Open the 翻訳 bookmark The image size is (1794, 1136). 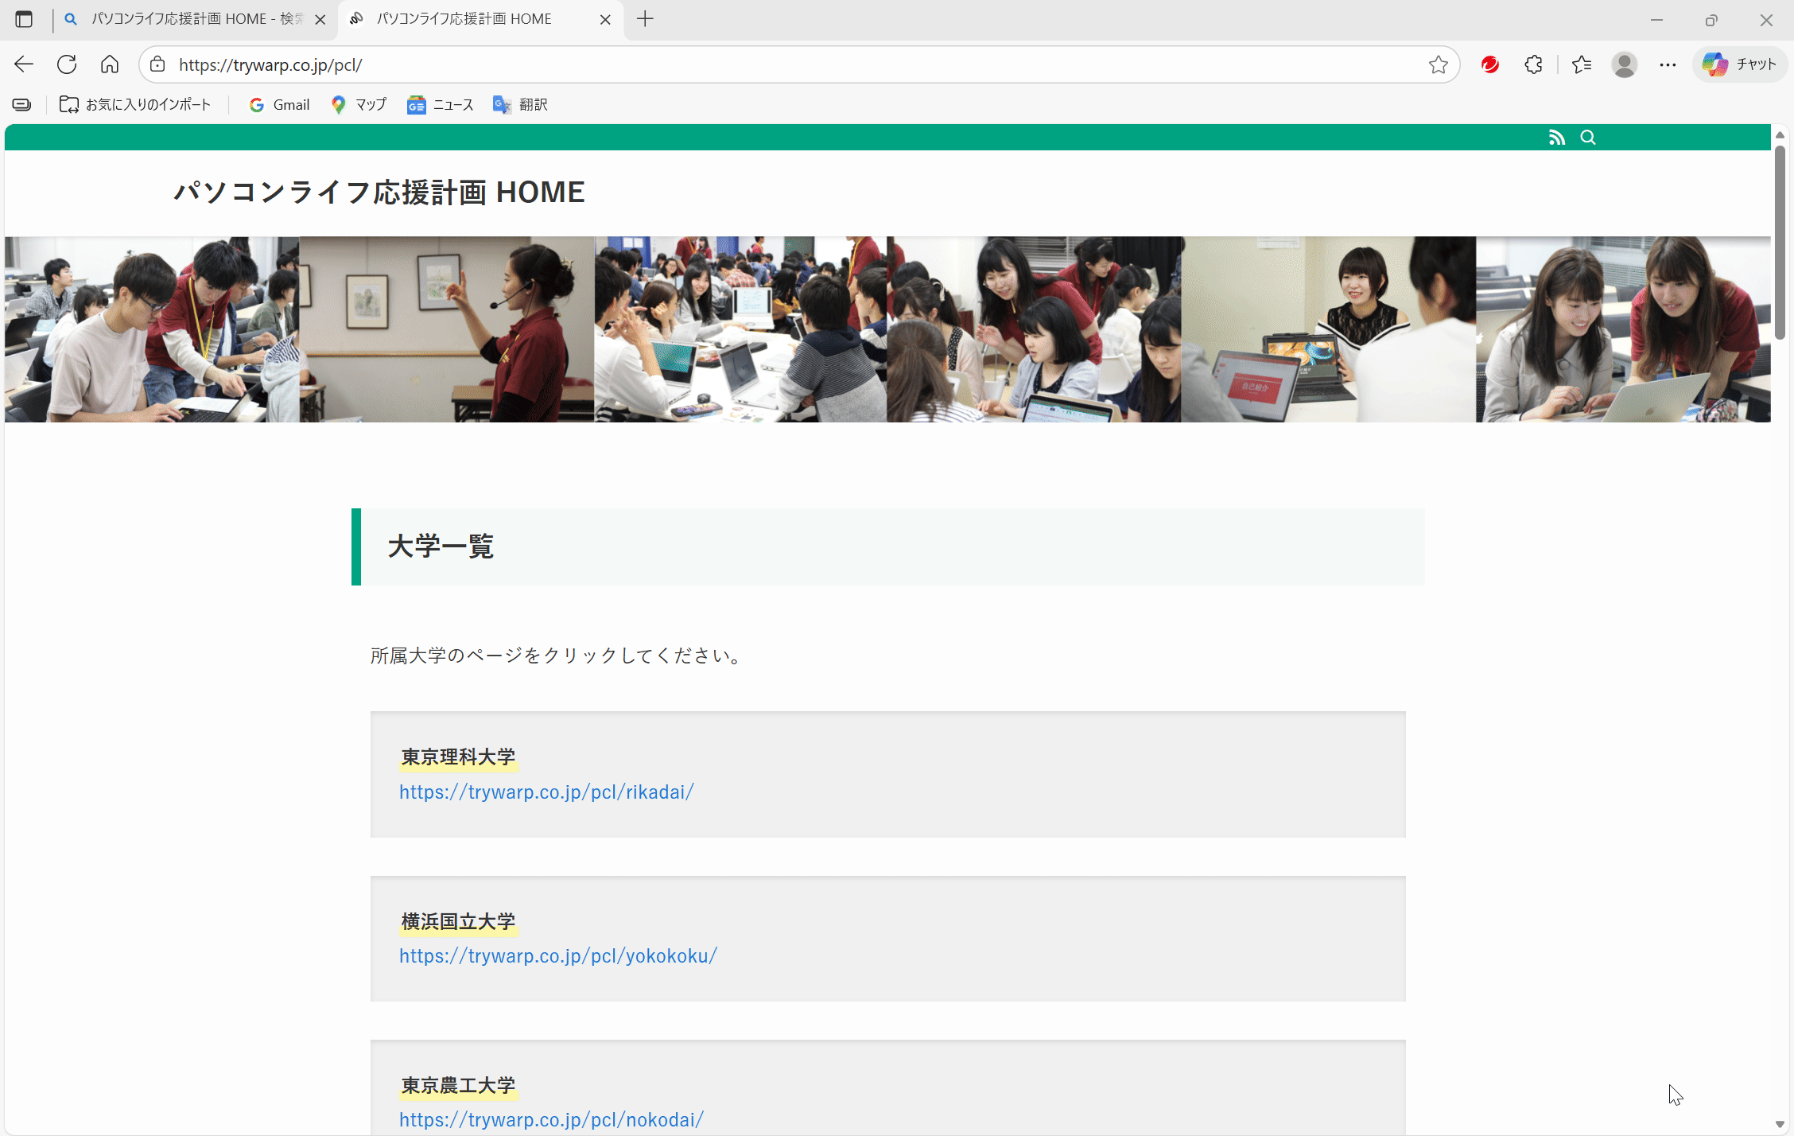pos(521,105)
